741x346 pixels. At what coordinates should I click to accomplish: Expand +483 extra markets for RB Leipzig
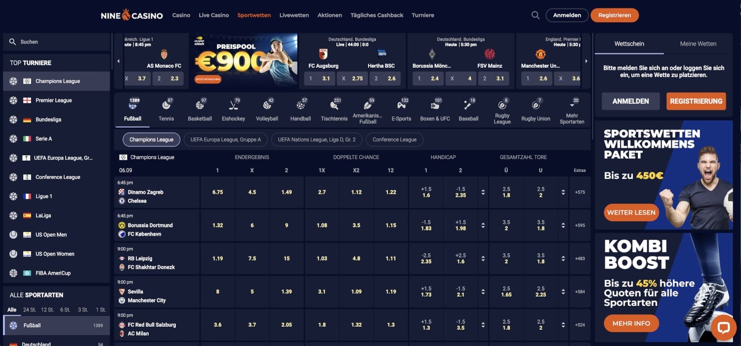pos(580,259)
